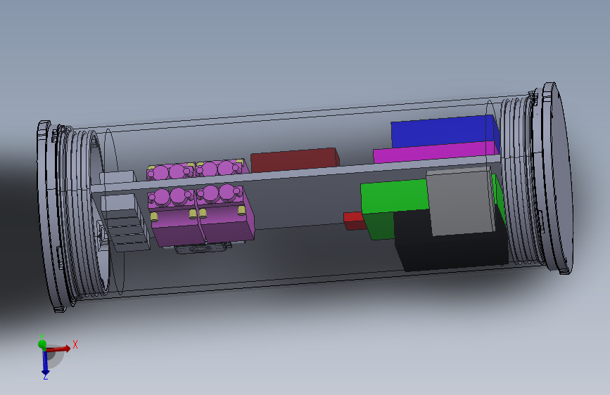The height and width of the screenshot is (395, 610).
Task: Select the left end cap flange
Action: pyautogui.click(x=49, y=216)
